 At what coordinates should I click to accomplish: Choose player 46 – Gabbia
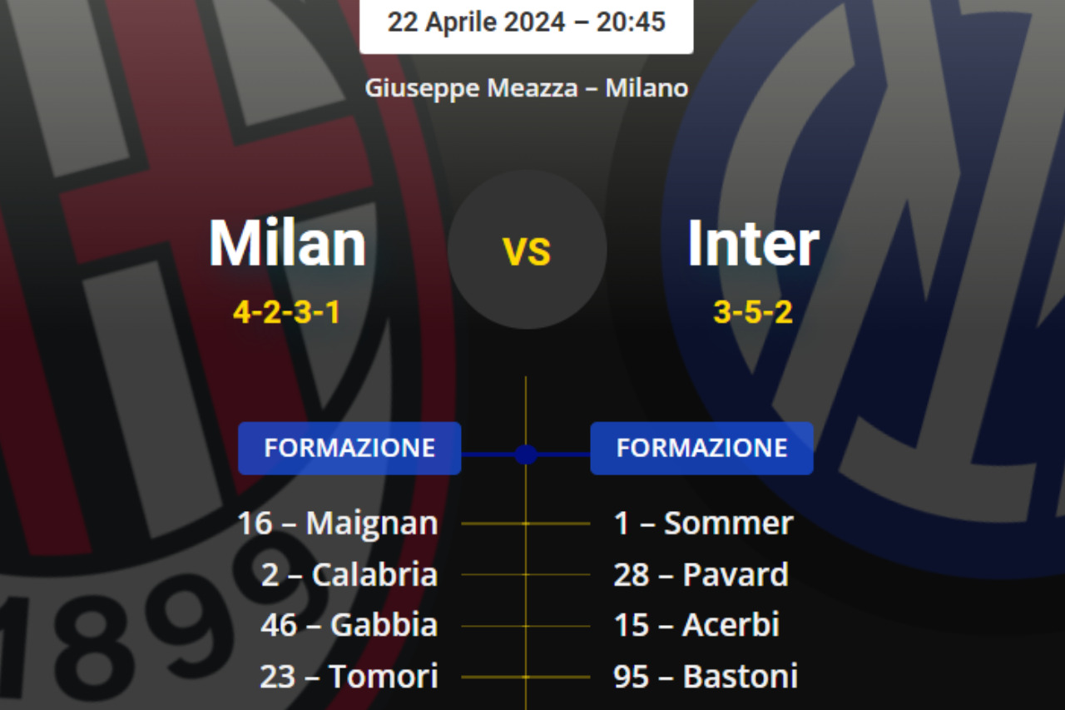[x=349, y=625]
